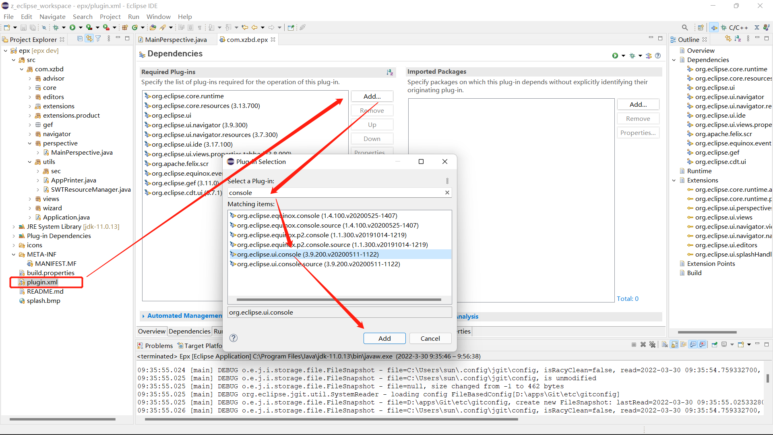Toggle Link with Editor in Project Explorer
Screen dimensions: 773x435
click(x=89, y=39)
